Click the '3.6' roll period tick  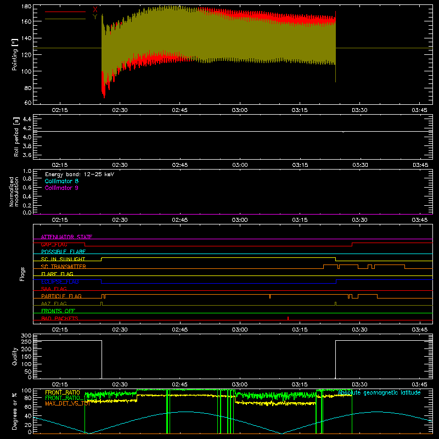27,155
